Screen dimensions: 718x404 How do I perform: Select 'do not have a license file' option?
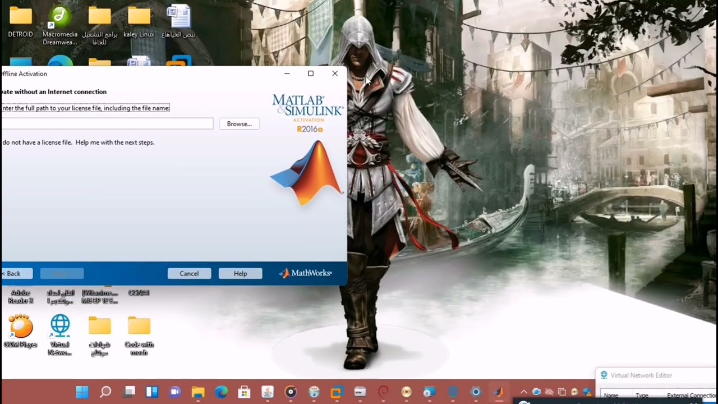(x=78, y=143)
